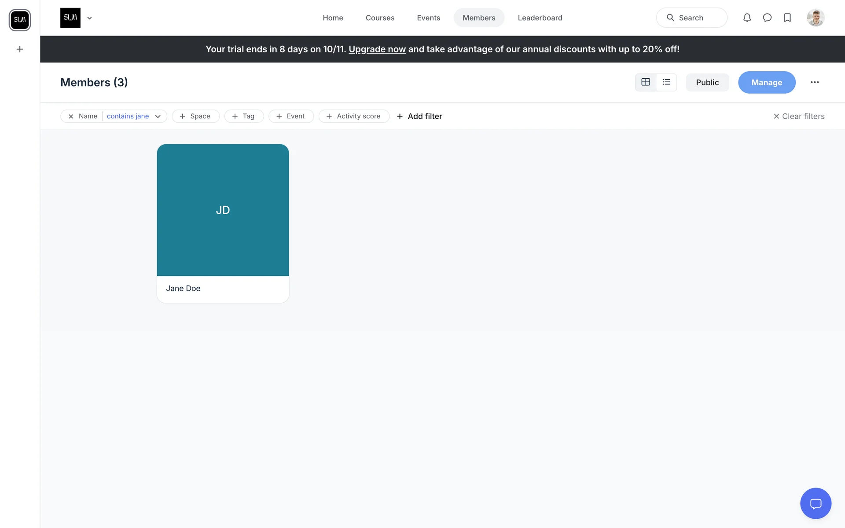845x528 pixels.
Task: Open the notifications bell
Action: point(747,18)
